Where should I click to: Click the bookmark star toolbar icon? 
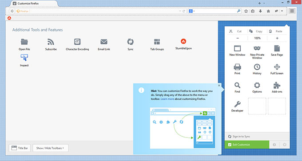246,11
